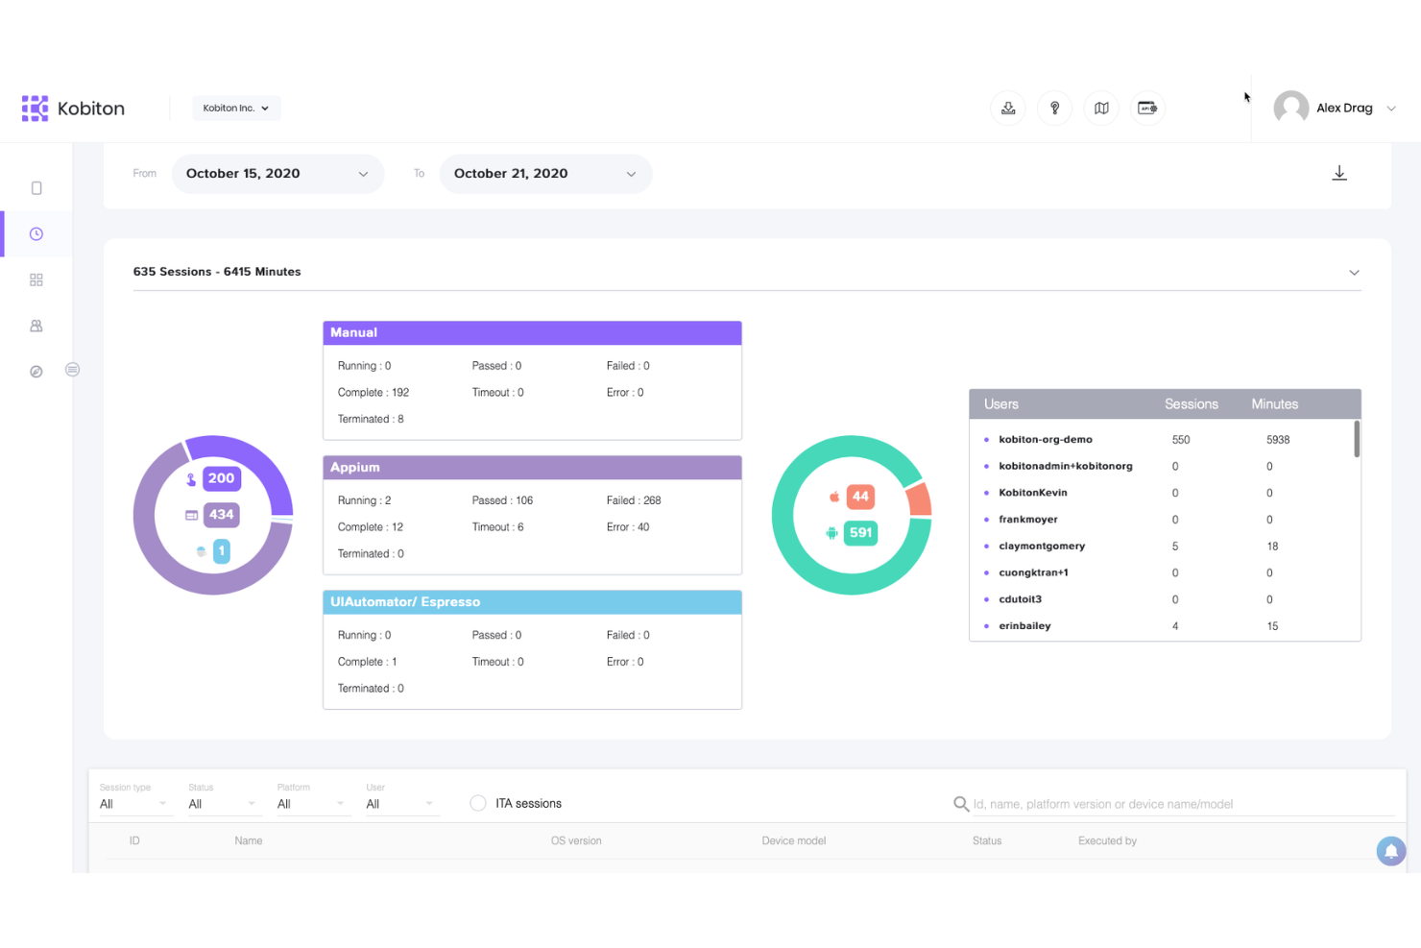Expand the Kobiton Inc. organization selector
Viewport: 1421px width, 948px height.
click(x=236, y=108)
